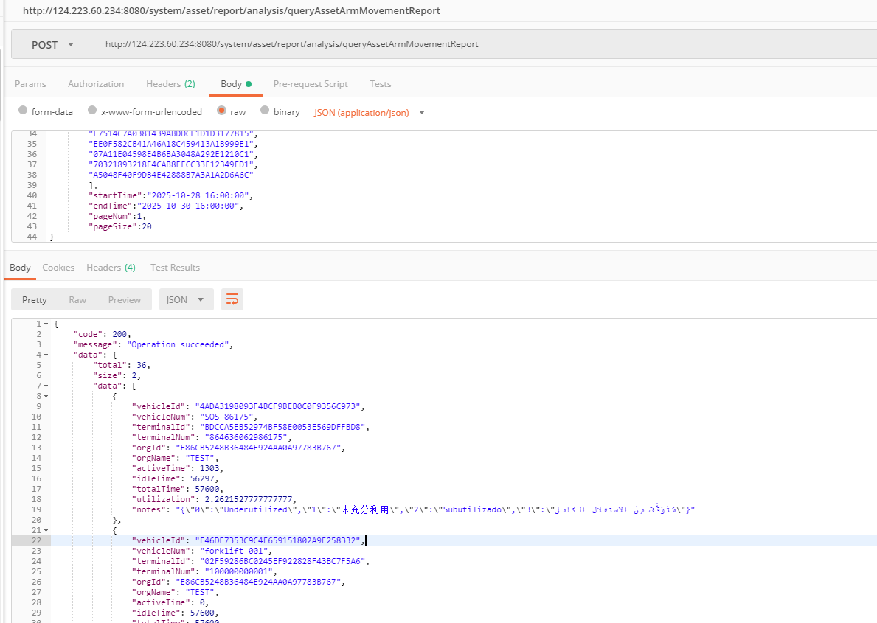Switch to Preview response view
This screenshot has width=877, height=623.
(x=124, y=300)
